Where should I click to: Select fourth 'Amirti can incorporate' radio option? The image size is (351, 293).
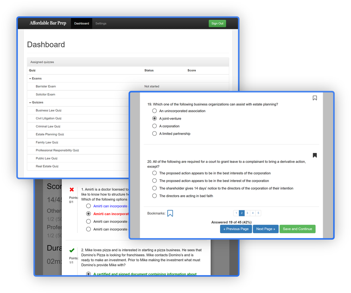point(88,229)
